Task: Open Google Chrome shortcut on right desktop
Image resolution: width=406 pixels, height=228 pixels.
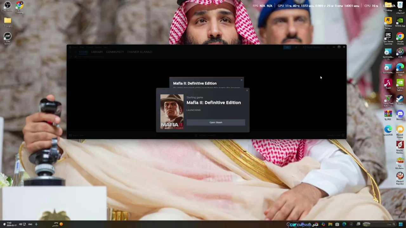Action: pos(400,39)
